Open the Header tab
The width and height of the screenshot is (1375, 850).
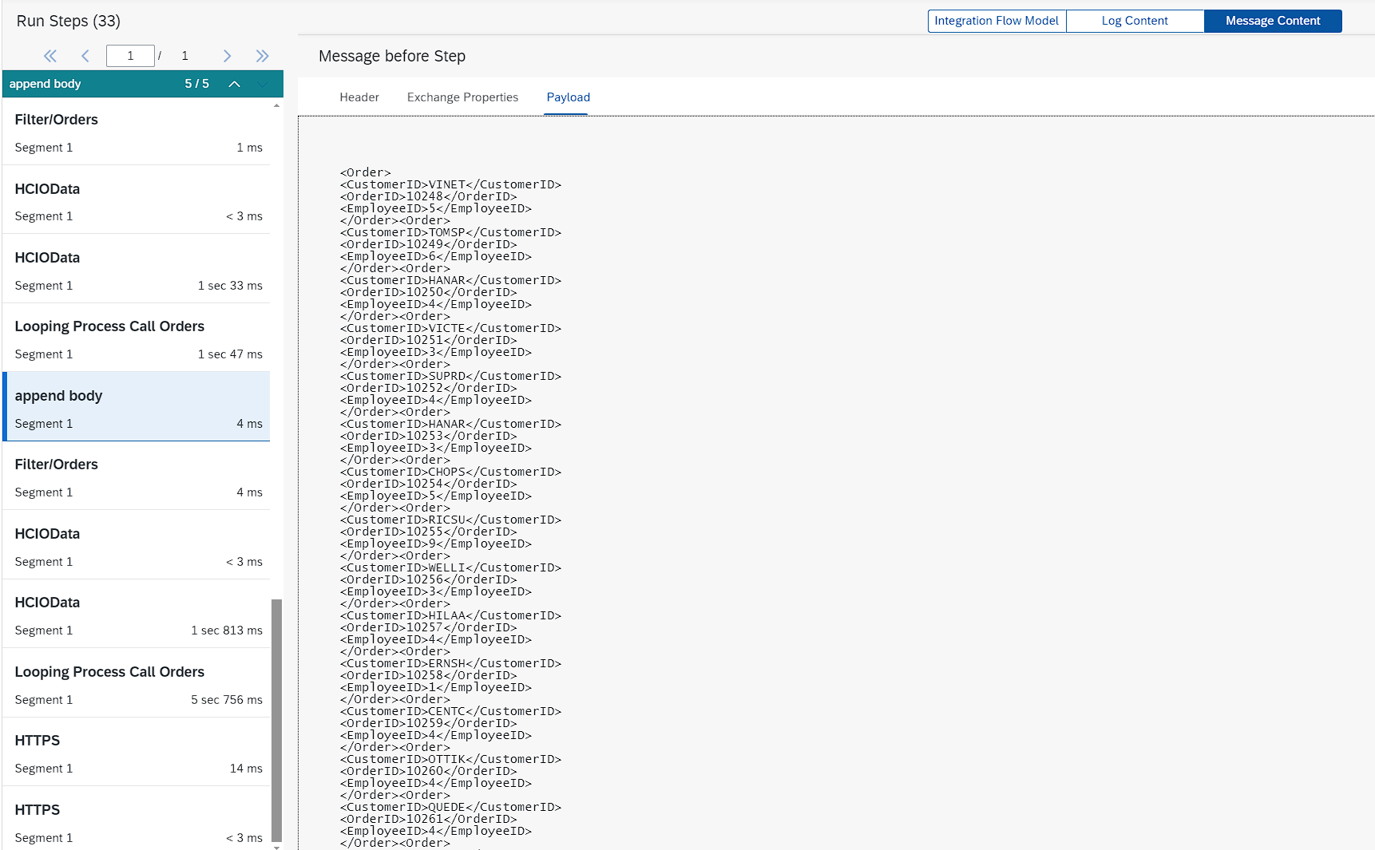click(359, 97)
